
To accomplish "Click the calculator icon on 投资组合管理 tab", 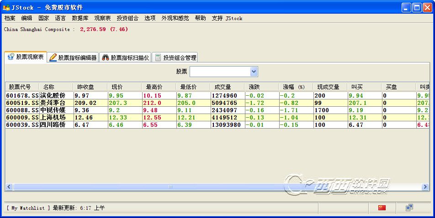I will click(158, 57).
